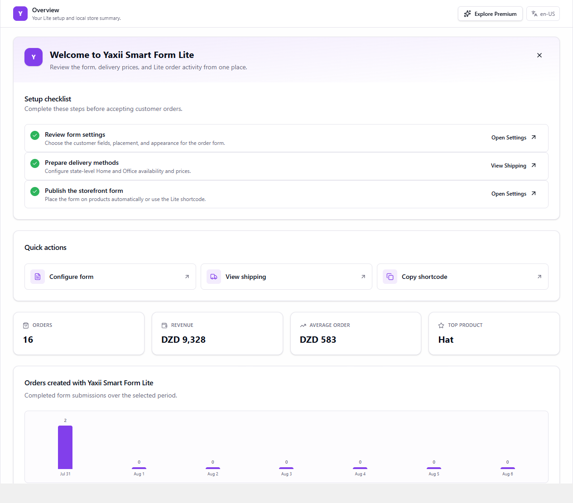The height and width of the screenshot is (503, 573).
Task: Click the green check next to Publish the storefront form
Action: click(35, 192)
